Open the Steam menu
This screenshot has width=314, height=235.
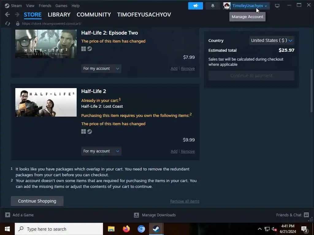(16, 6)
